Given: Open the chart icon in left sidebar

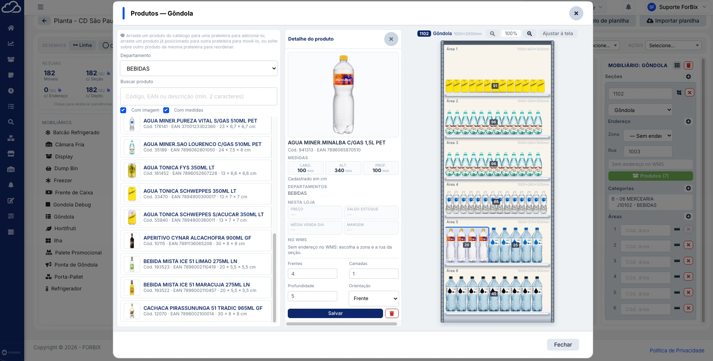Looking at the screenshot, I should click(11, 43).
